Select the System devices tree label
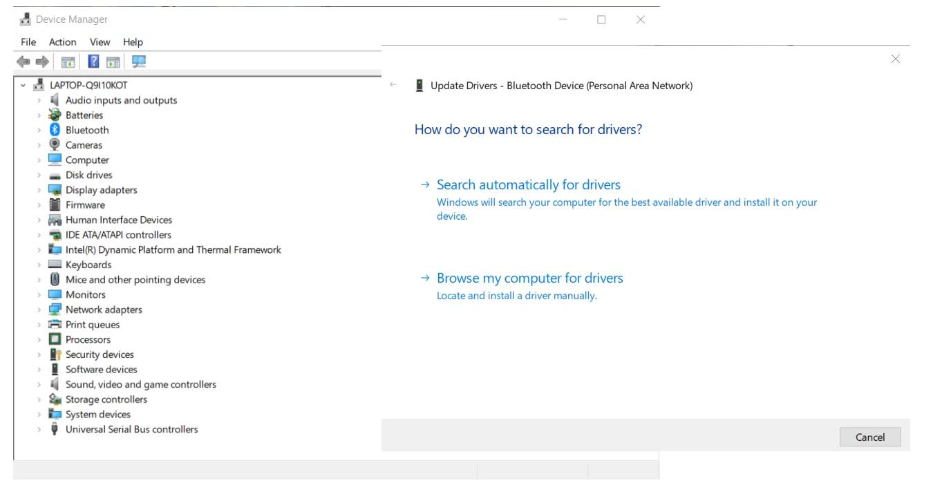This screenshot has height=492, width=933. [x=98, y=415]
